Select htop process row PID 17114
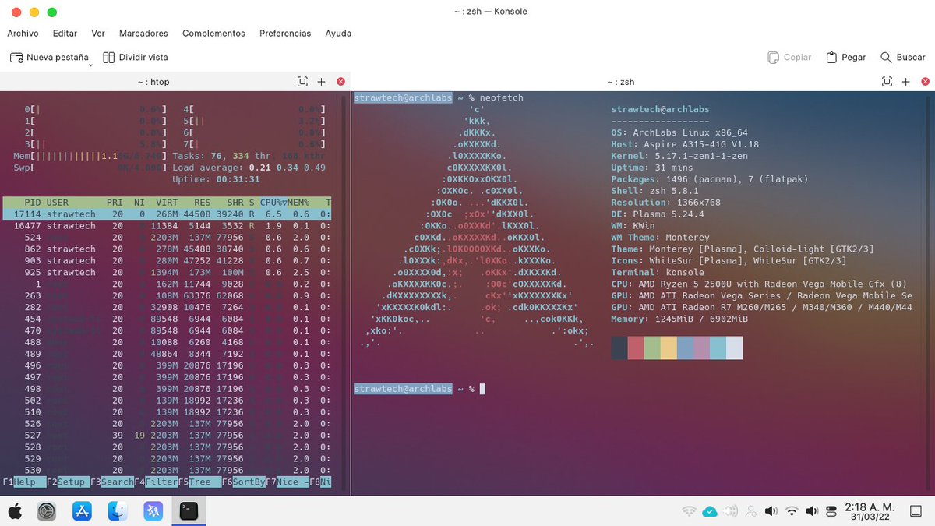The image size is (935, 526). tap(167, 214)
